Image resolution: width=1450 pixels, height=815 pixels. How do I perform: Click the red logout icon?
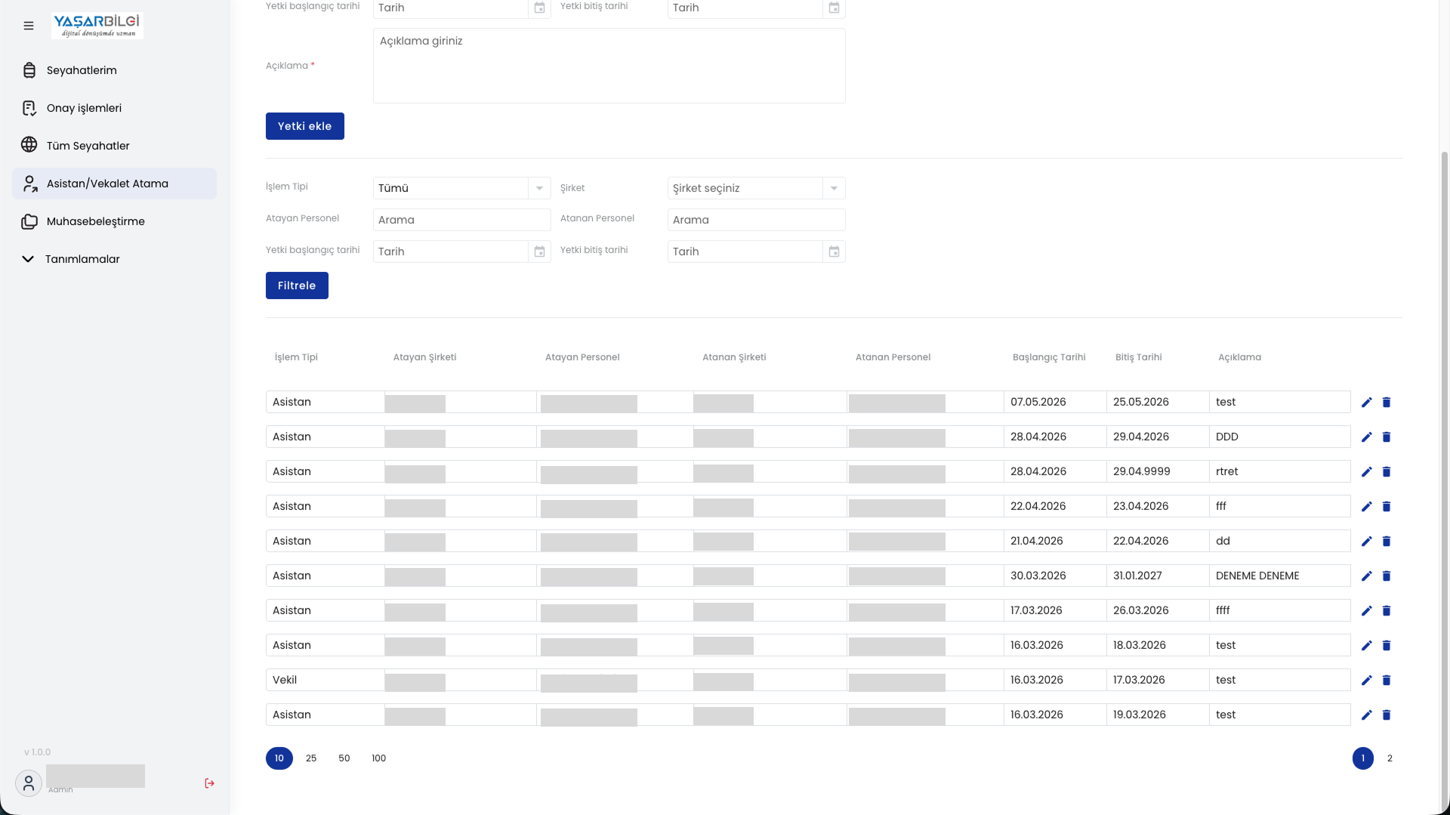click(209, 783)
